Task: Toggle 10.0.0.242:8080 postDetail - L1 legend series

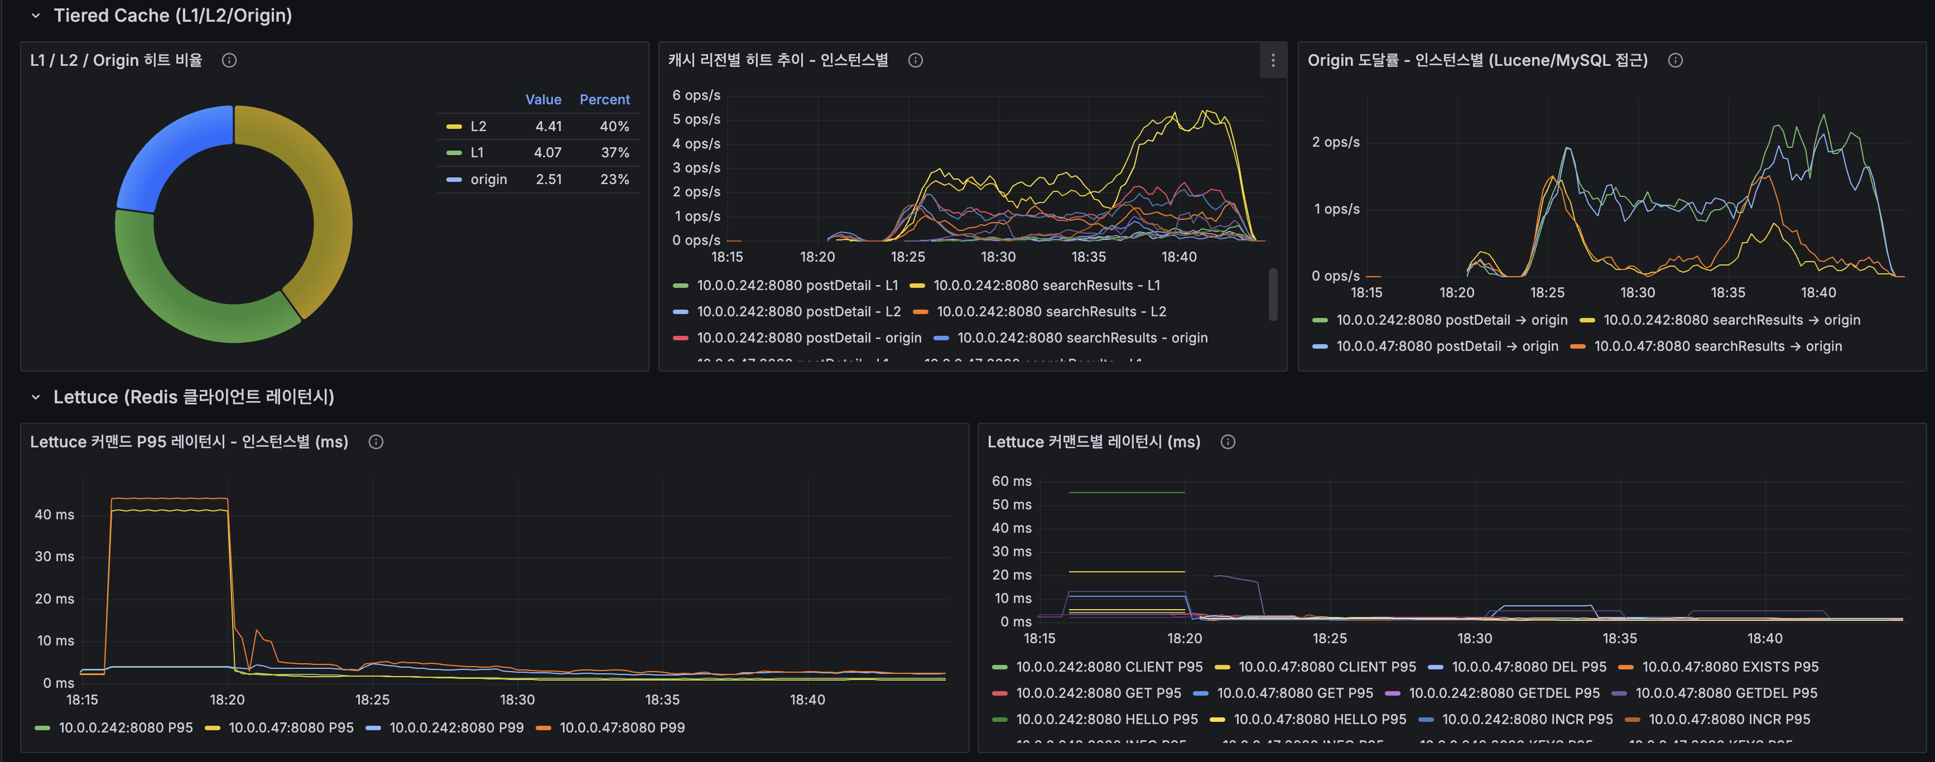Action: [796, 285]
